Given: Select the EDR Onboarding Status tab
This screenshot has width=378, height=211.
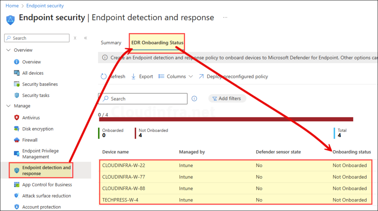Looking at the screenshot, I should 157,43.
